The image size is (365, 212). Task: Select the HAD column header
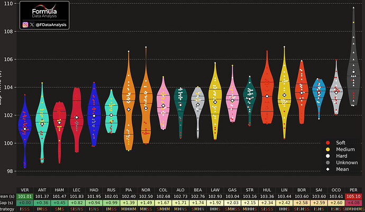[94, 190]
